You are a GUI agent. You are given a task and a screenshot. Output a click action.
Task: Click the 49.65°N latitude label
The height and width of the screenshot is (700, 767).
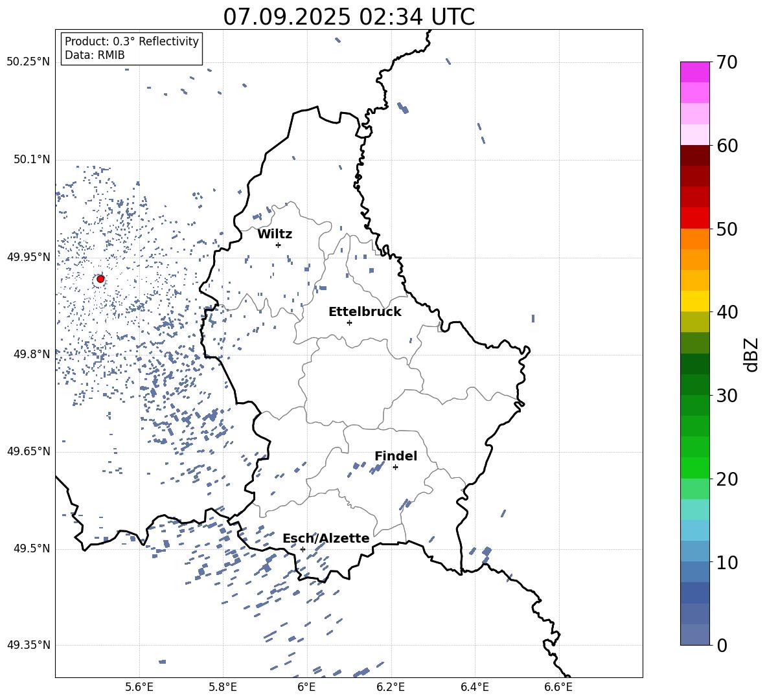point(29,451)
